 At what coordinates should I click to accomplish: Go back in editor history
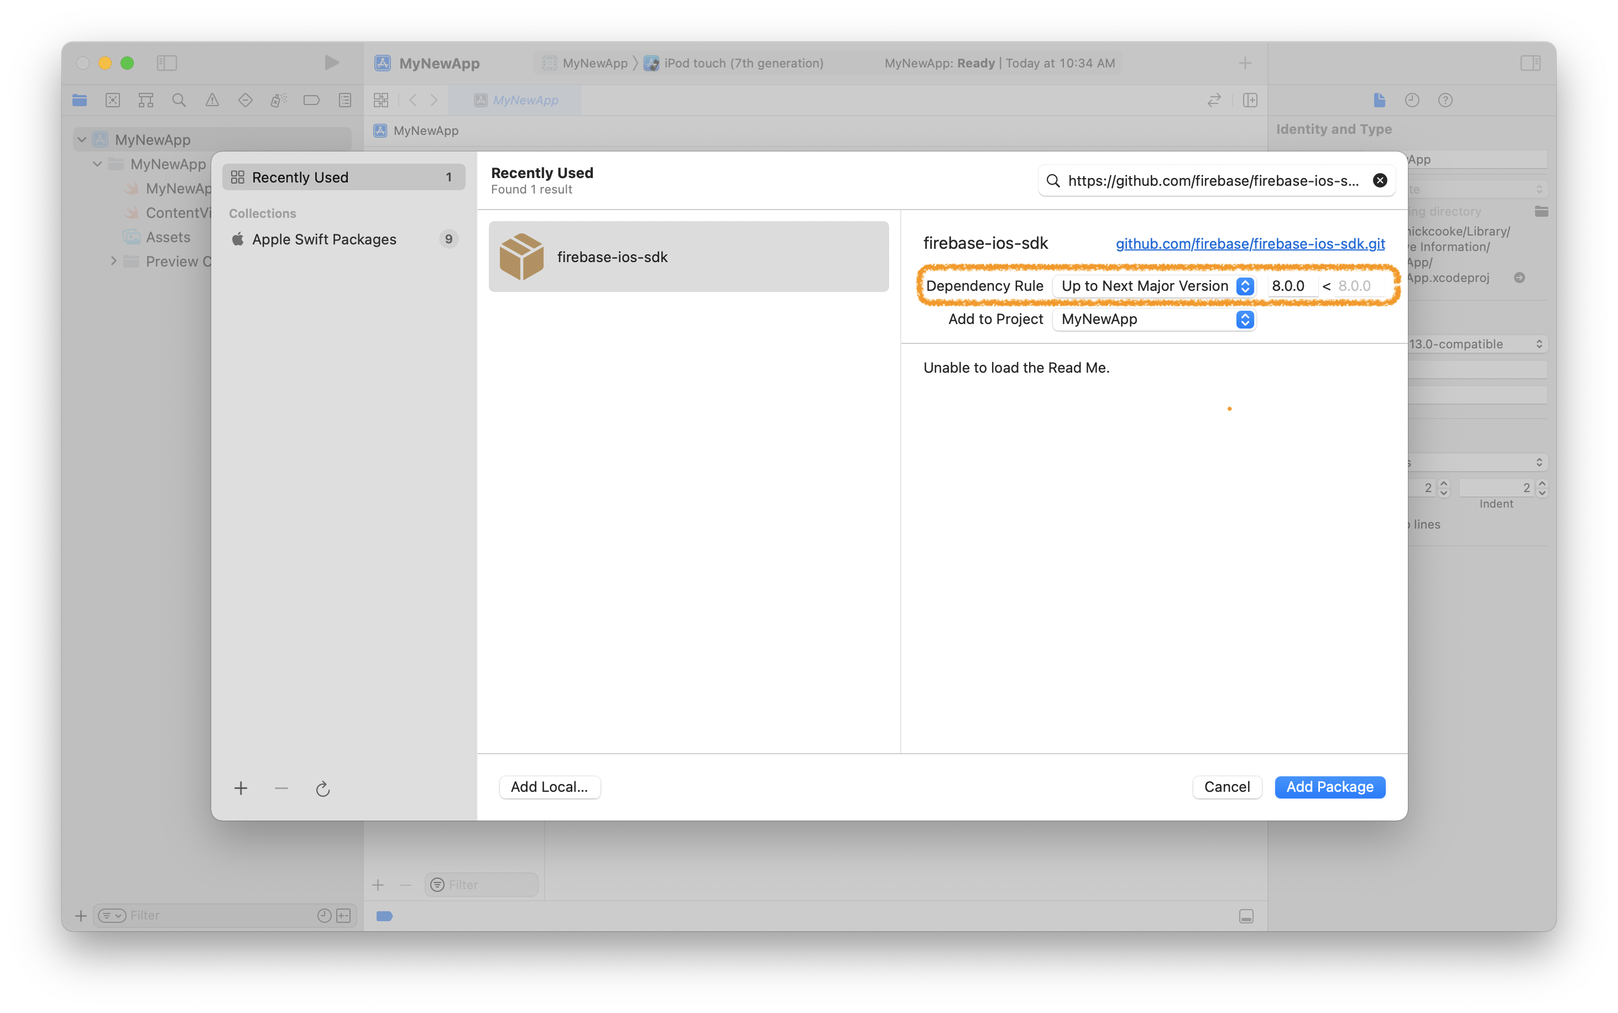tap(413, 101)
